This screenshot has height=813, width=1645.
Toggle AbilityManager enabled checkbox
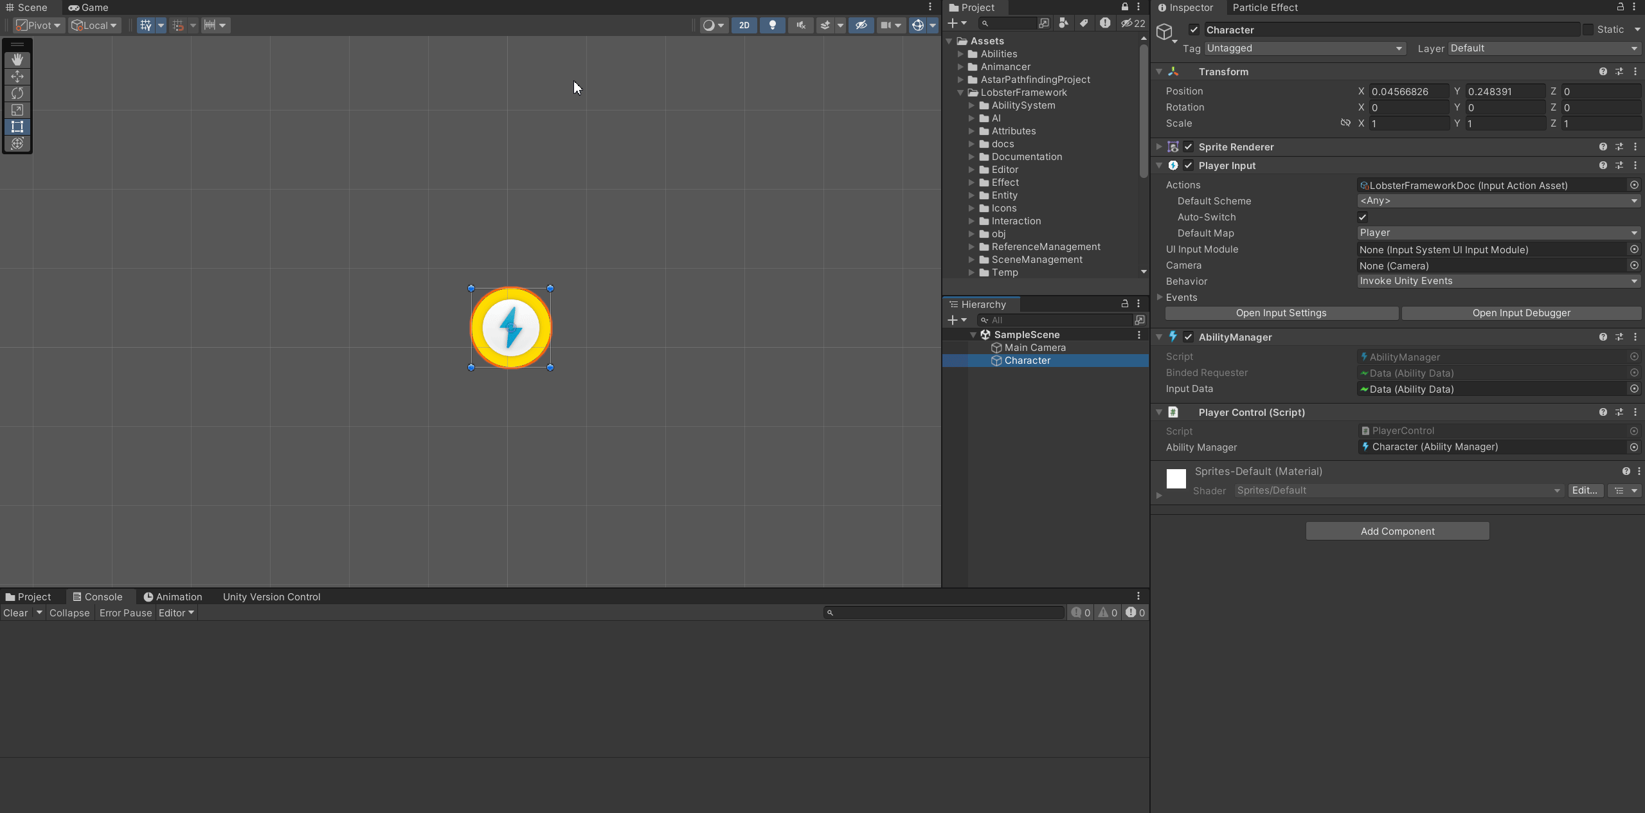click(1188, 337)
